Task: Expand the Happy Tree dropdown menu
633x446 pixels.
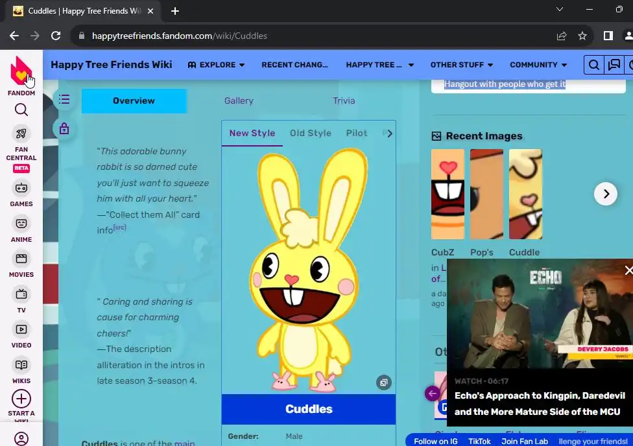Action: pos(380,65)
